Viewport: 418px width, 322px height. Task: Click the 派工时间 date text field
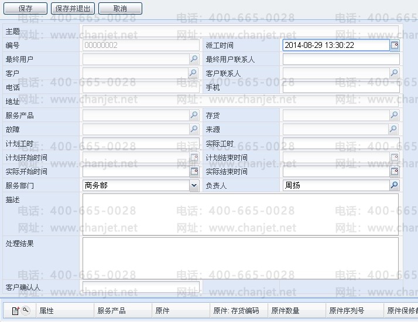(x=336, y=45)
